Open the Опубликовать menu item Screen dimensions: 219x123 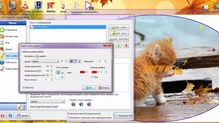(x=12, y=69)
